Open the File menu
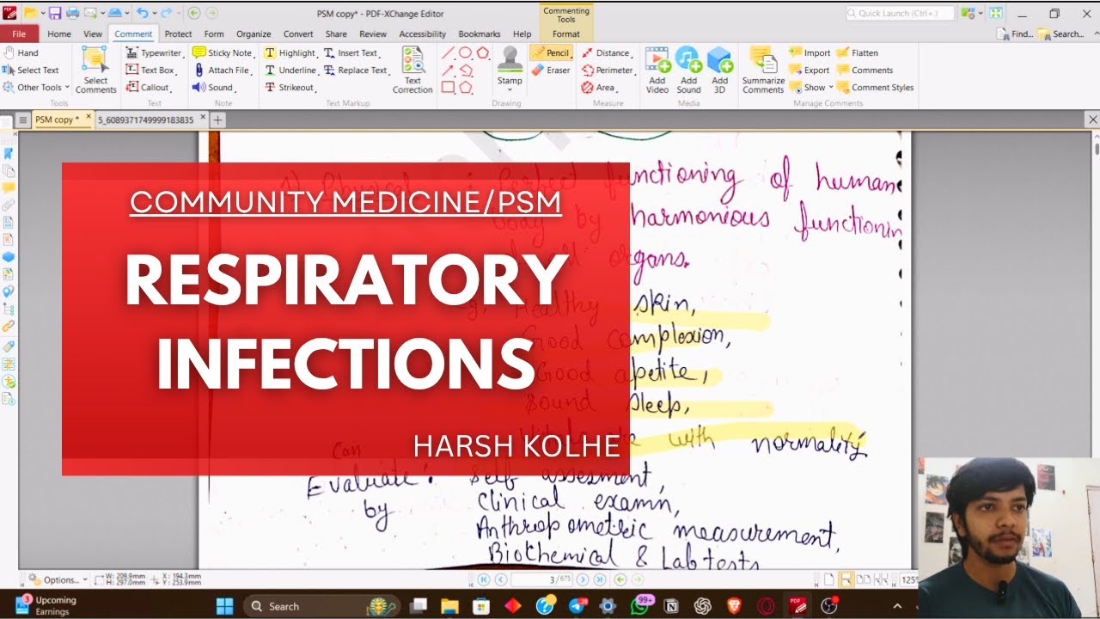The image size is (1100, 619). click(19, 34)
